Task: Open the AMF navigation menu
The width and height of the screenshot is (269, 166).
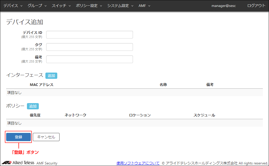Action: click(x=144, y=6)
